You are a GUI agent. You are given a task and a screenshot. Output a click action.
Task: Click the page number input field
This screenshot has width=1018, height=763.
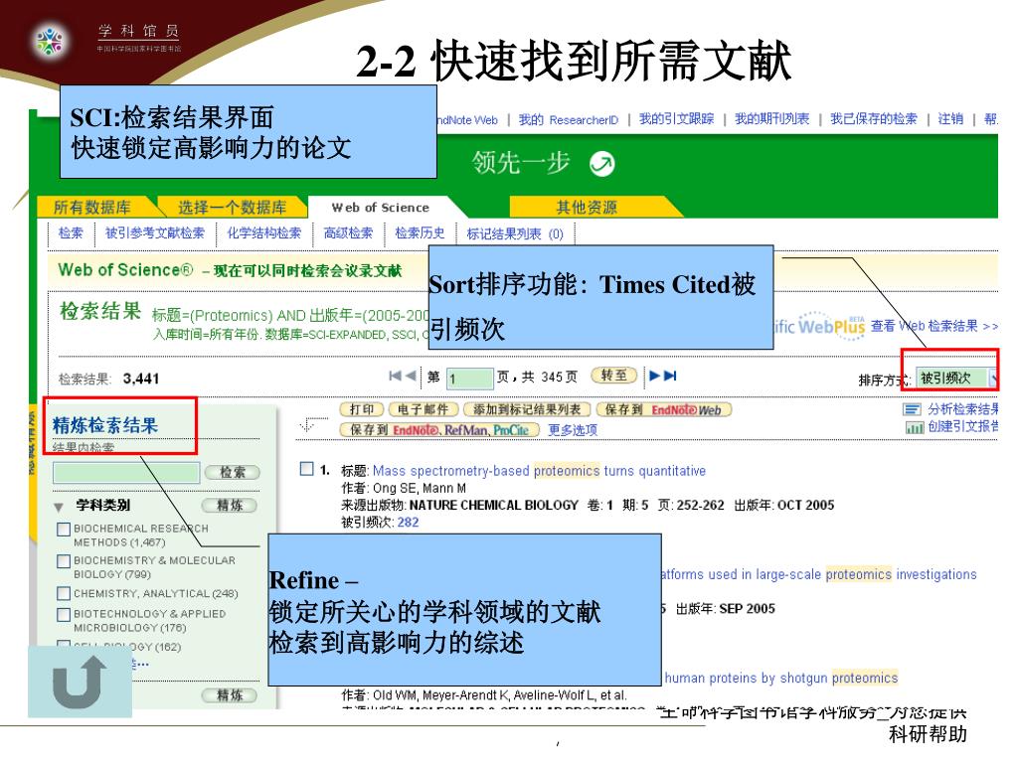469,378
